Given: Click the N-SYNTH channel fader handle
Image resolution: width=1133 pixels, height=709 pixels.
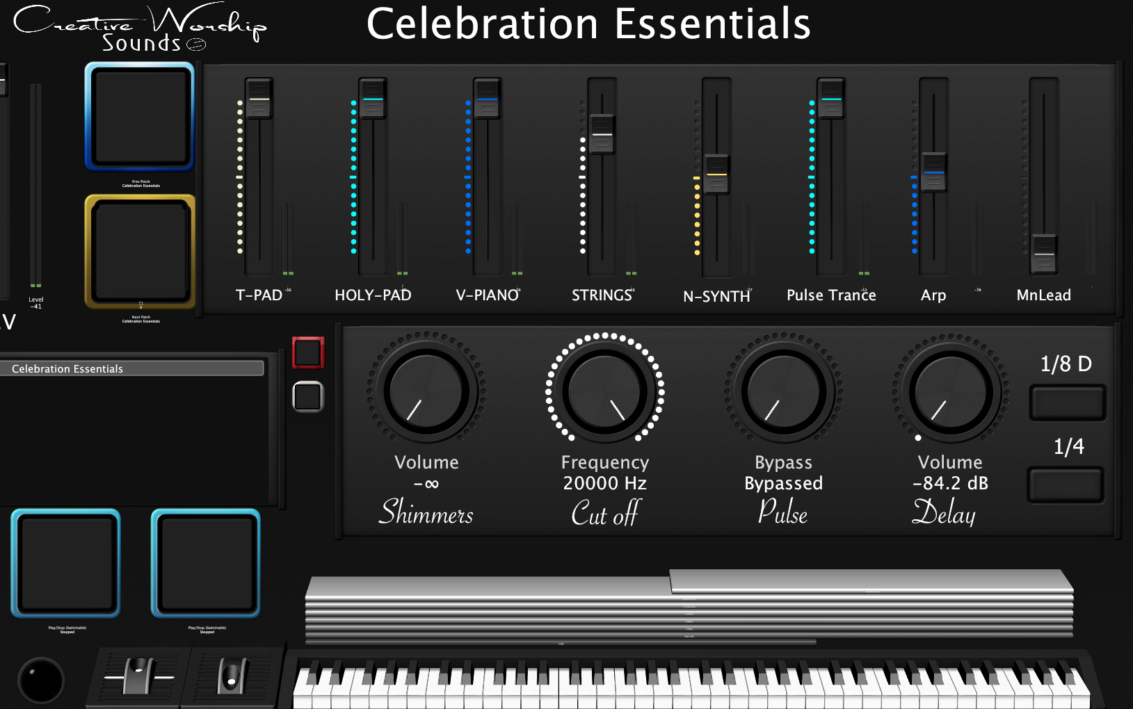Looking at the screenshot, I should pyautogui.click(x=716, y=174).
